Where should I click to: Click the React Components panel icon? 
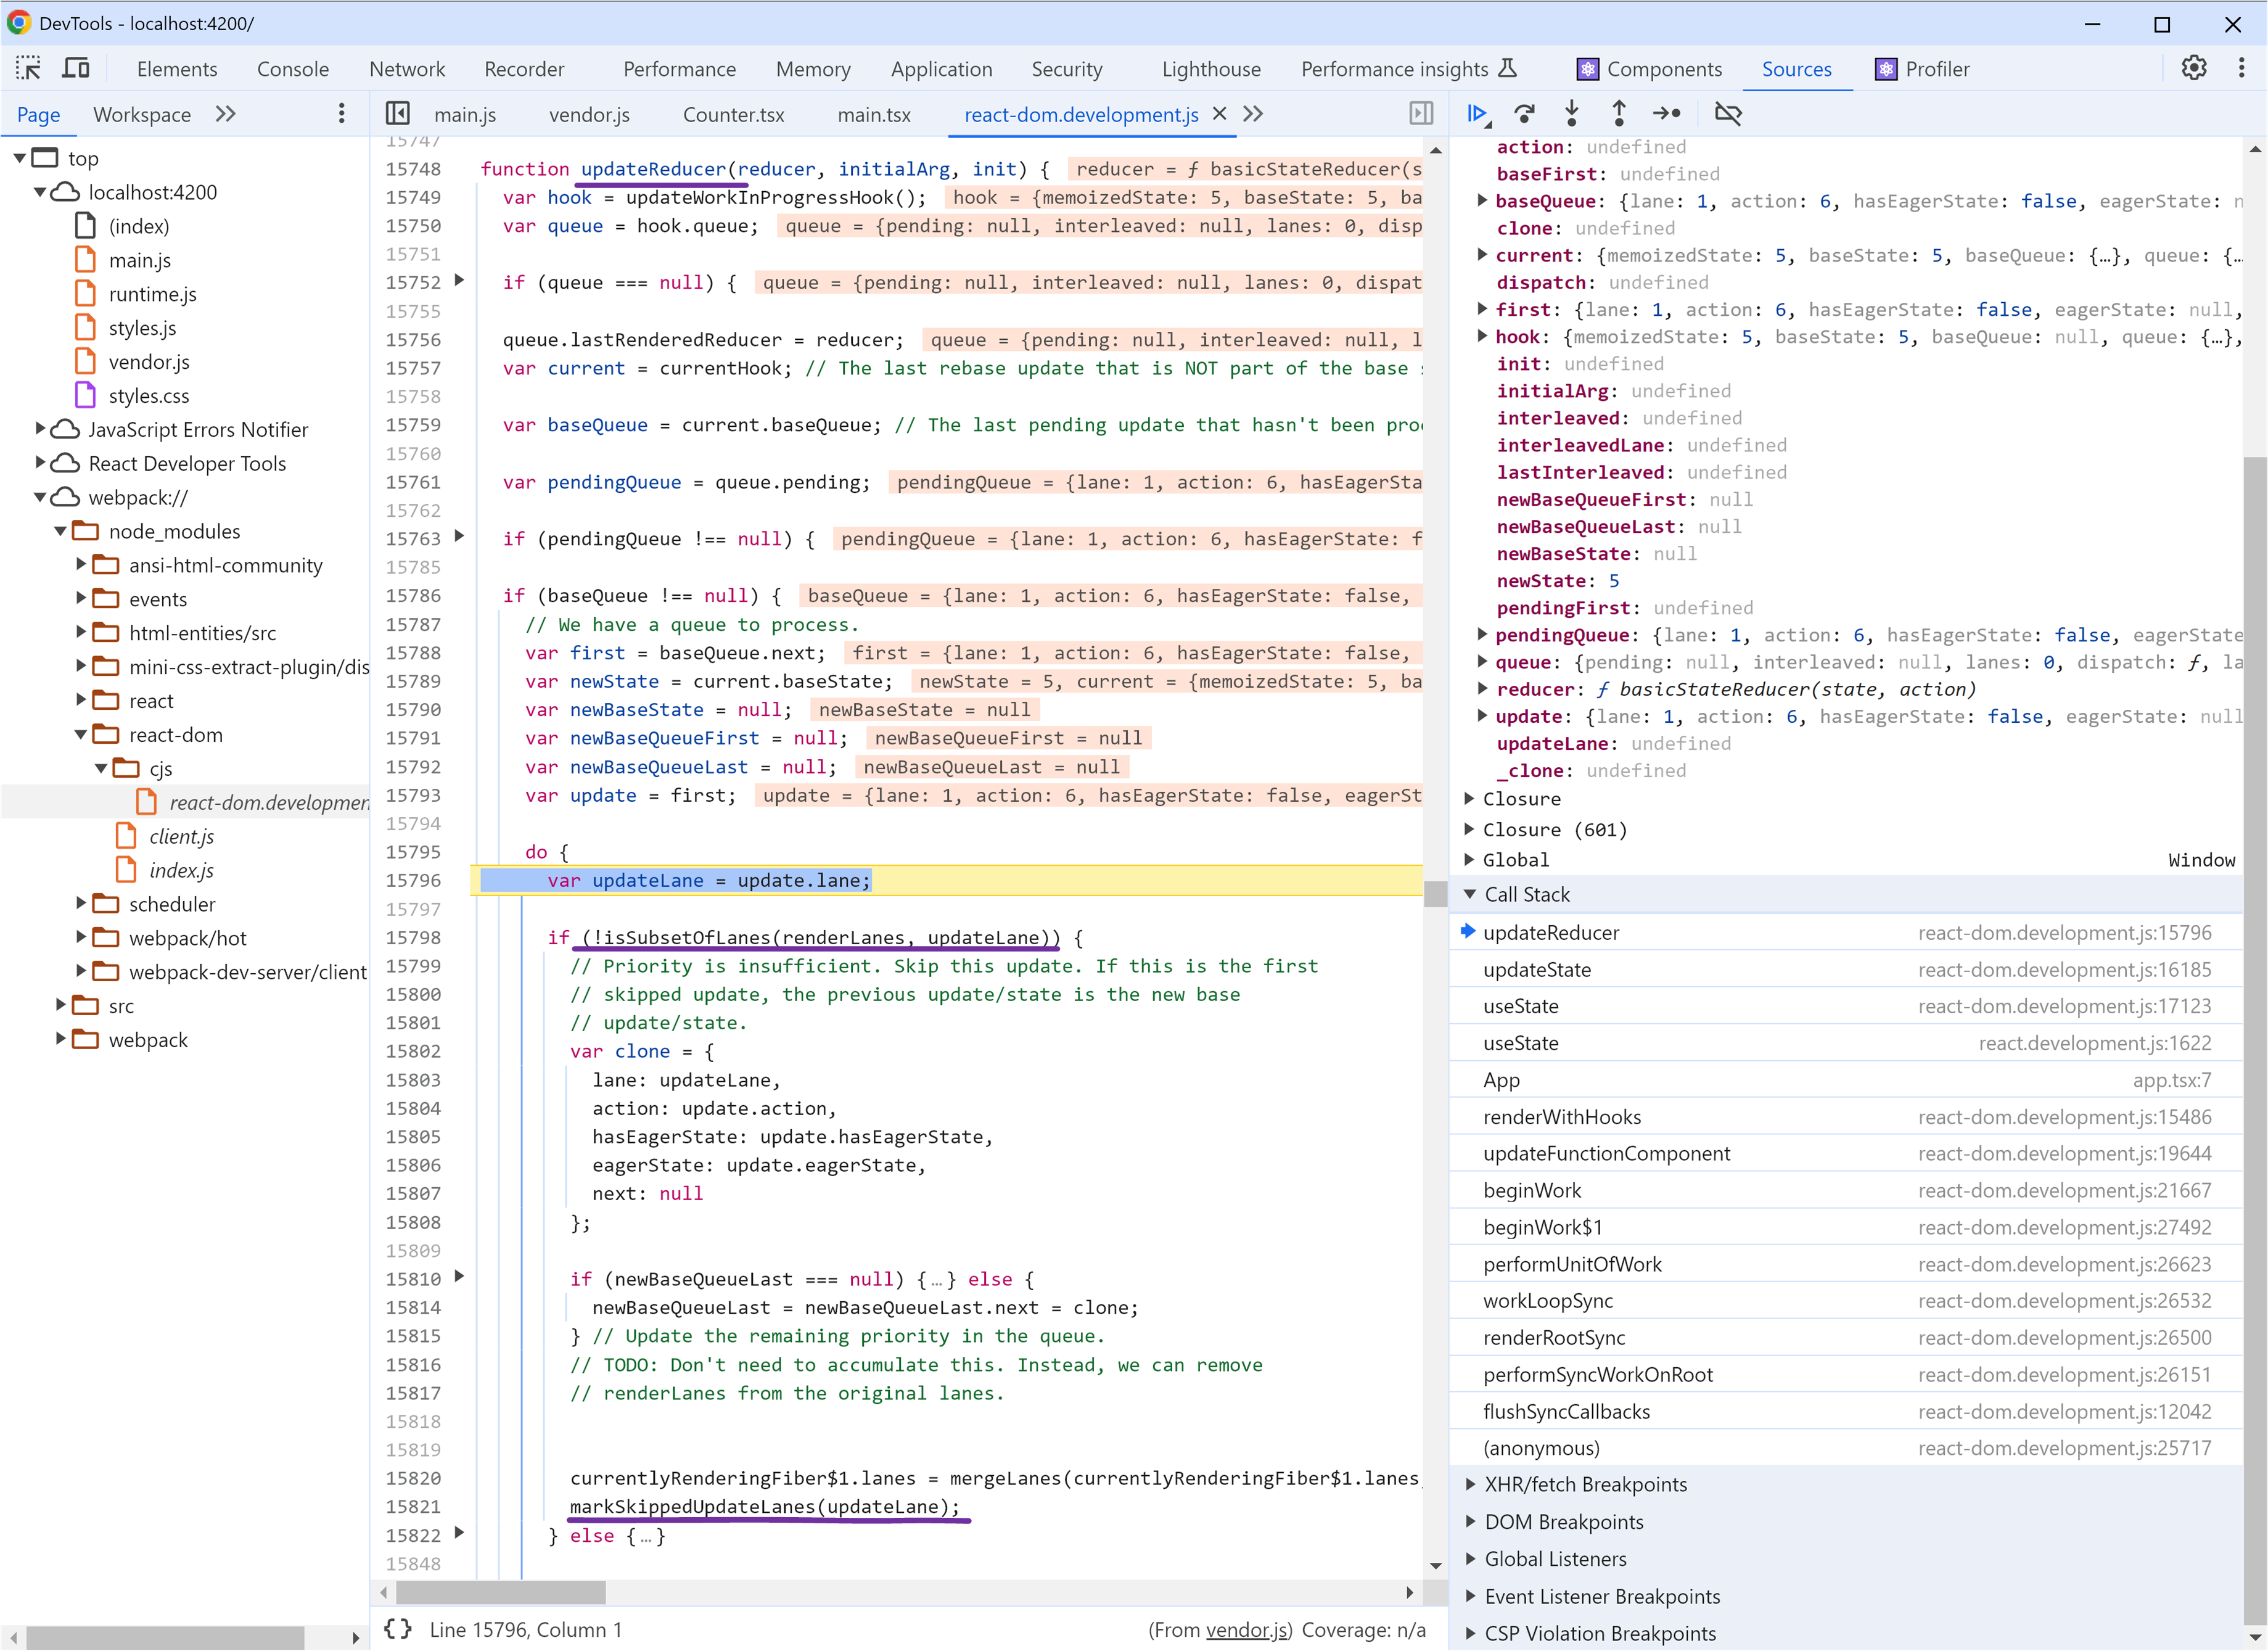click(x=1587, y=69)
